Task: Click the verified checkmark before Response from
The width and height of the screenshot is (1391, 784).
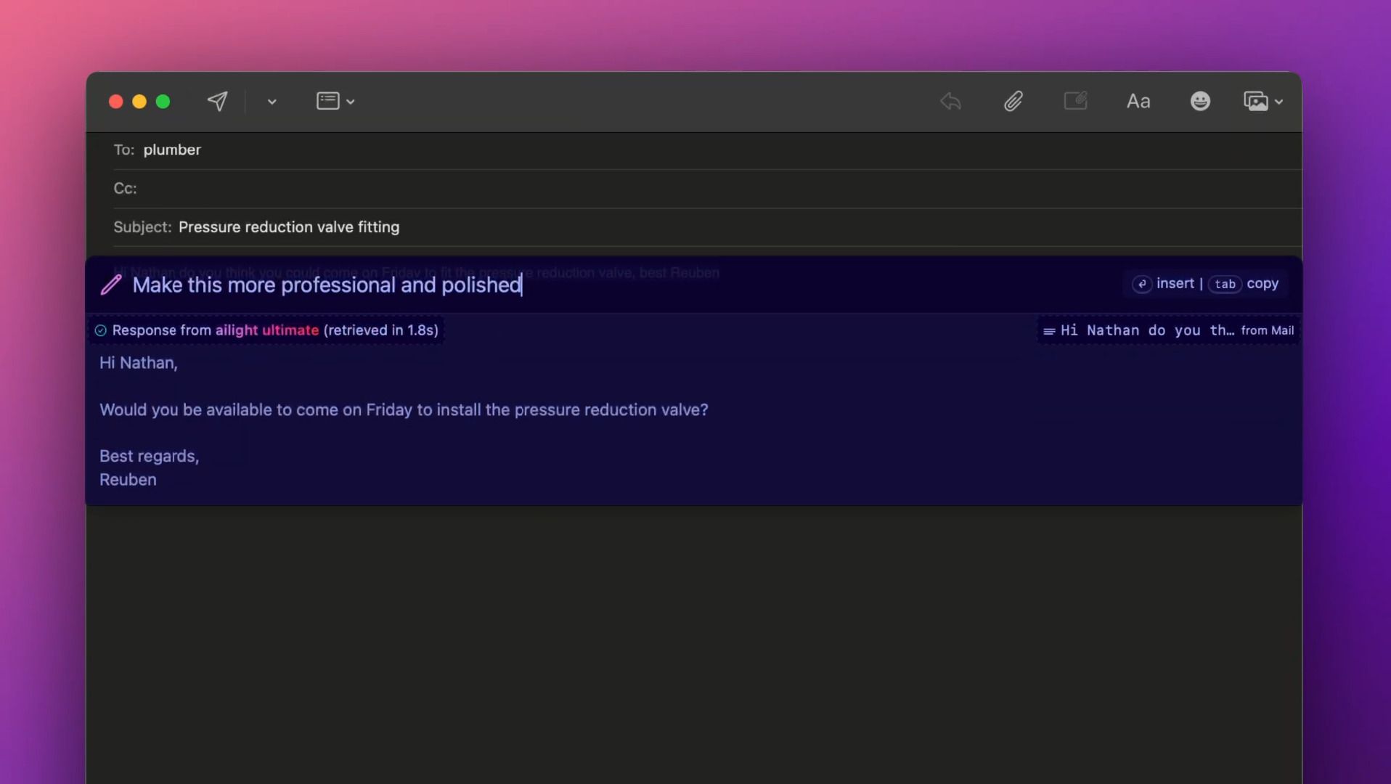Action: [100, 330]
